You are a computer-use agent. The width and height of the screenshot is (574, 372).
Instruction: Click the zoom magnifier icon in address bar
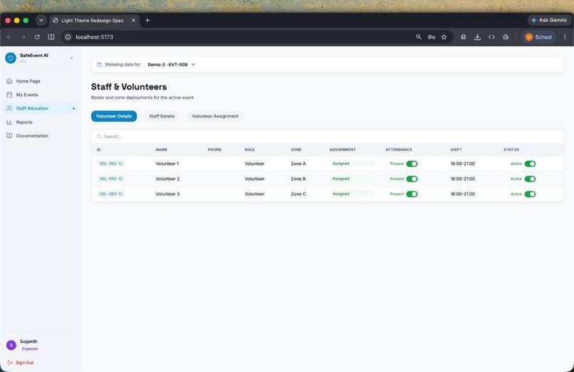coord(419,37)
